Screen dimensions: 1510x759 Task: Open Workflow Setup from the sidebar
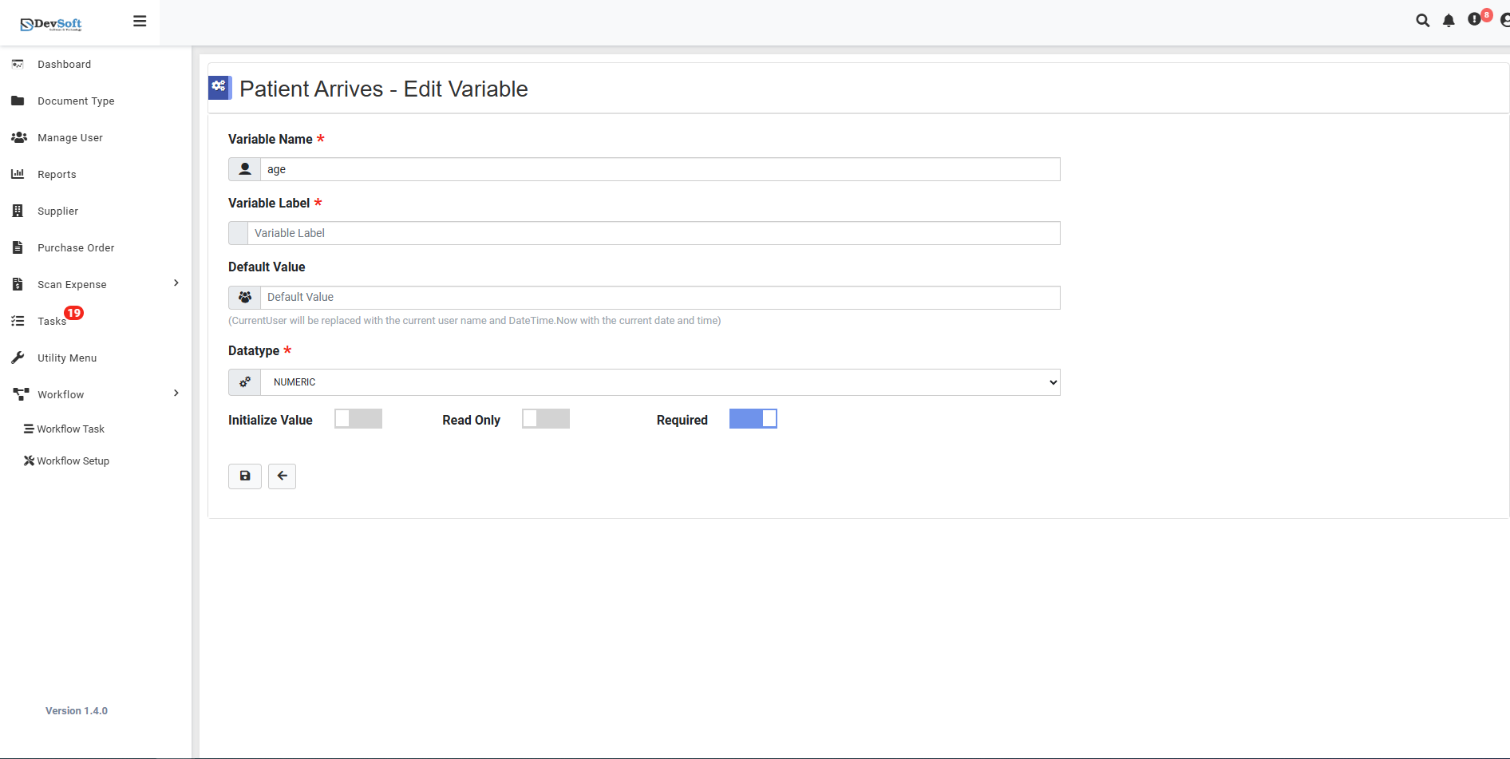(73, 461)
